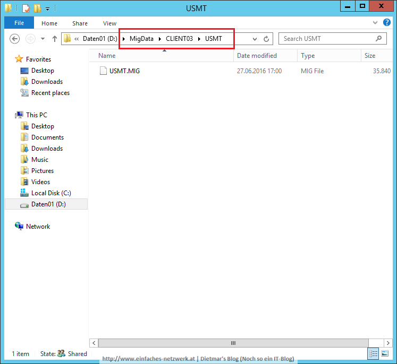Image resolution: width=397 pixels, height=364 pixels.
Task: Expand the arrow after MigData breadcrumb
Action: [160, 39]
